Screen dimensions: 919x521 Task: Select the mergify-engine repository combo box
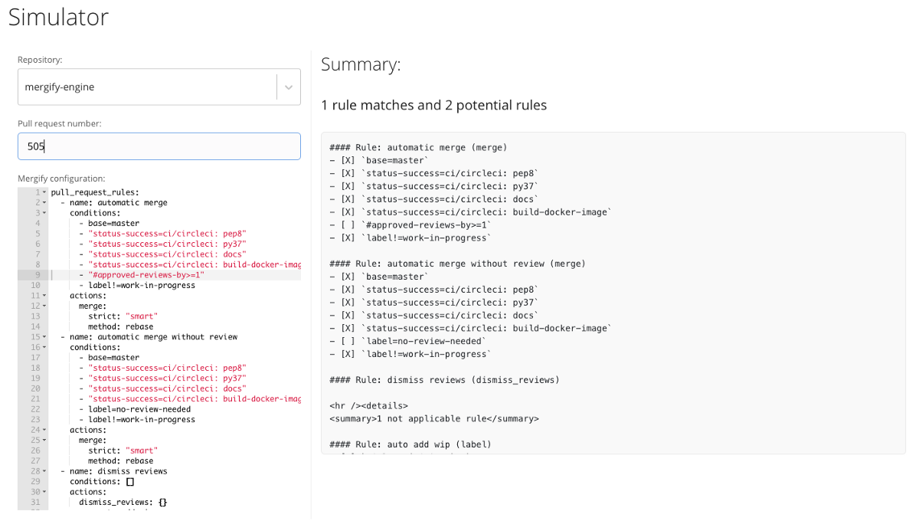(159, 87)
